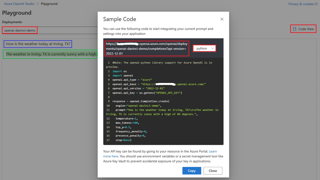Click the breadcrumb chevron separator

click(38, 4)
